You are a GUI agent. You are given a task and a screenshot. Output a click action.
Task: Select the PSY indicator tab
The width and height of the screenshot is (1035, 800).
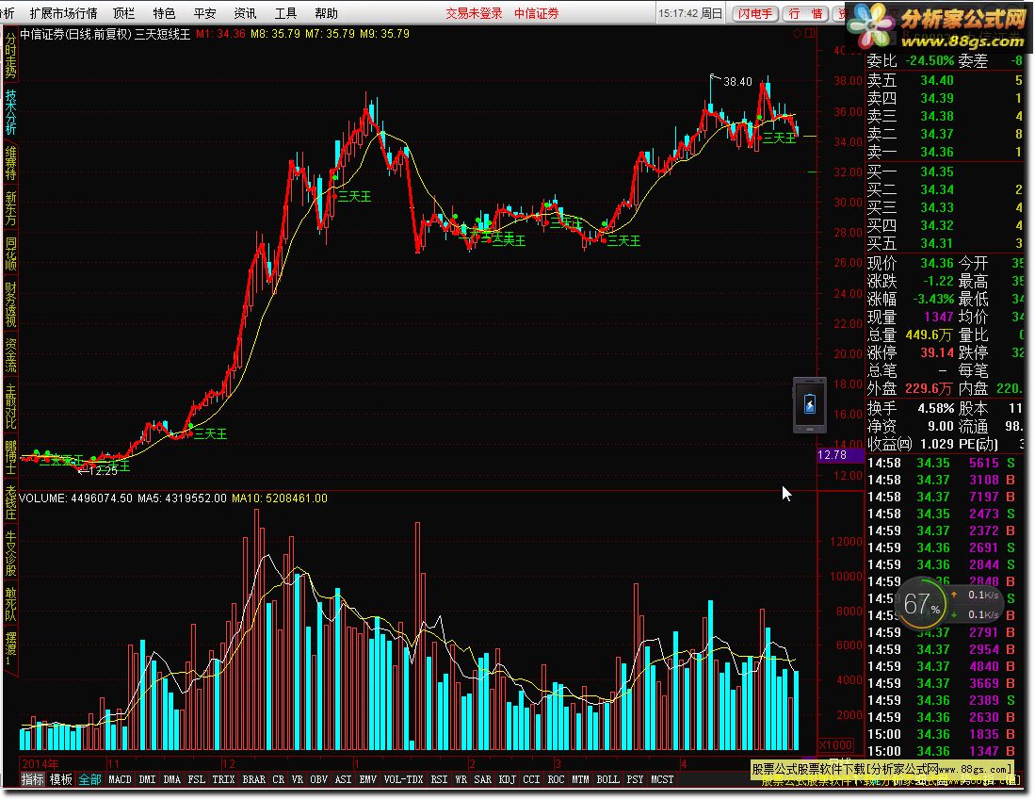pos(635,779)
